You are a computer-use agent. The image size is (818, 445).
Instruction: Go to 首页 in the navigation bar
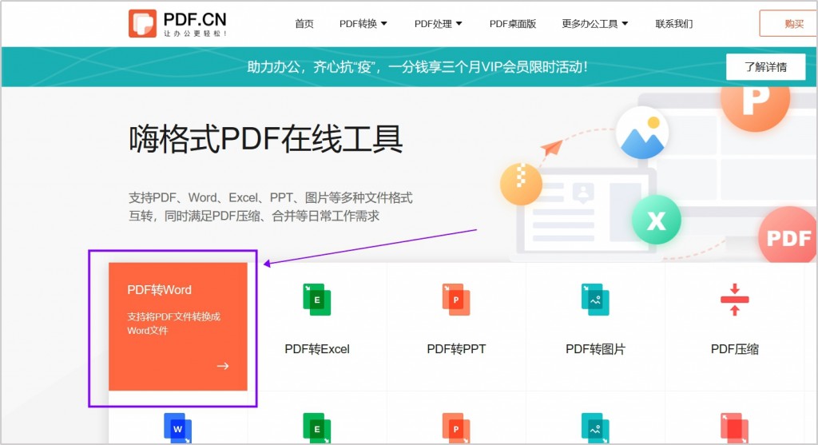[304, 23]
